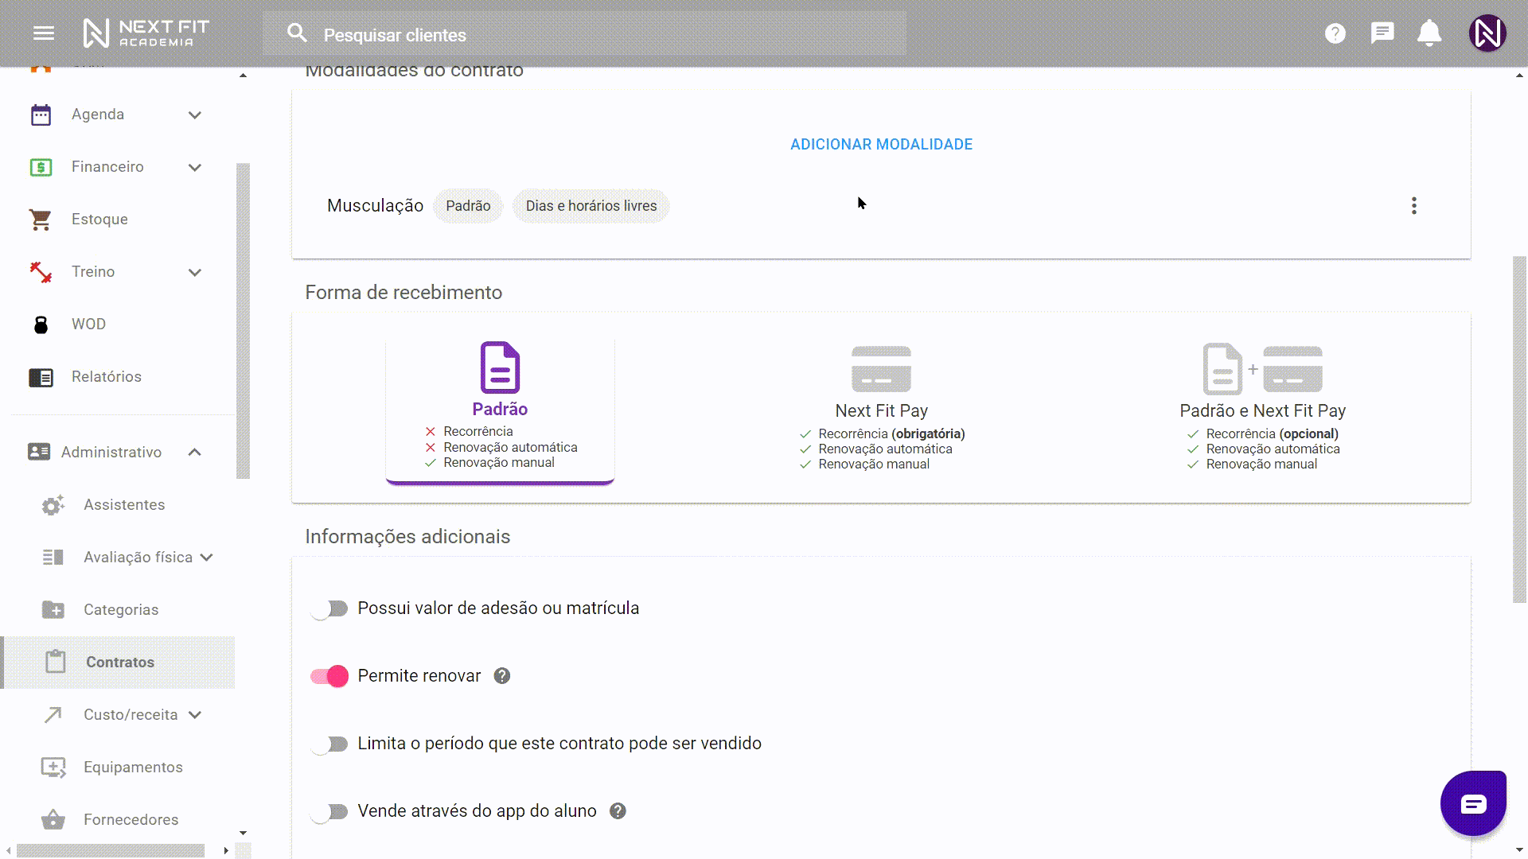1528x859 pixels.
Task: Go to Categorias in the sidebar
Action: pyautogui.click(x=121, y=610)
